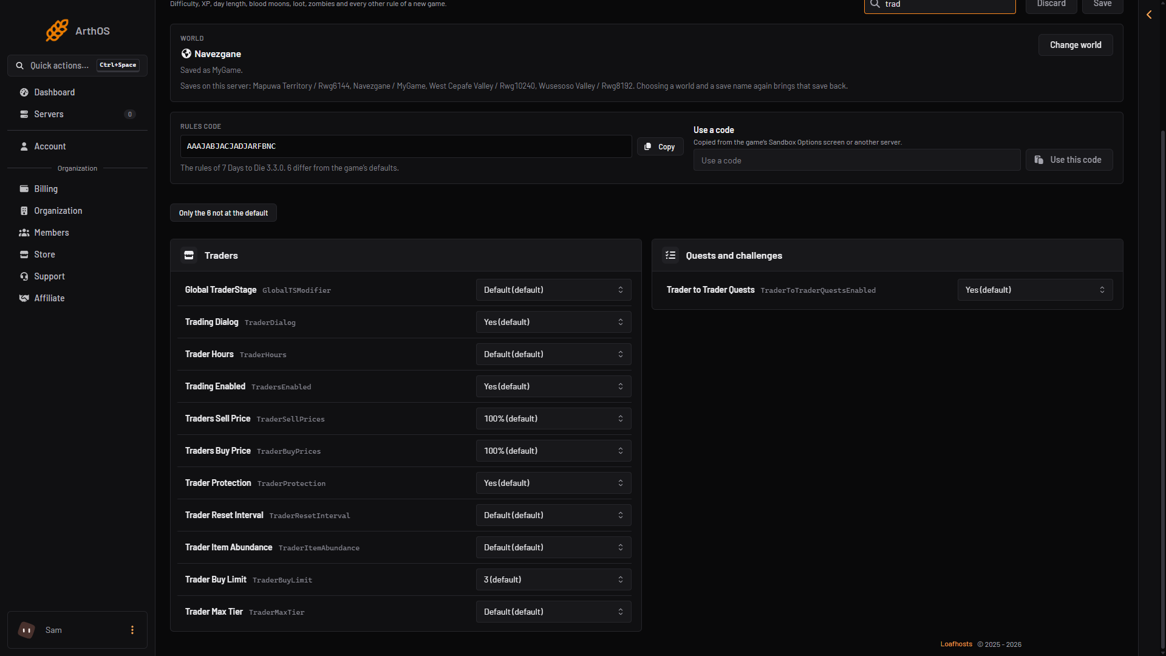The width and height of the screenshot is (1166, 656).
Task: Focus the Use a code input field
Action: (857, 160)
